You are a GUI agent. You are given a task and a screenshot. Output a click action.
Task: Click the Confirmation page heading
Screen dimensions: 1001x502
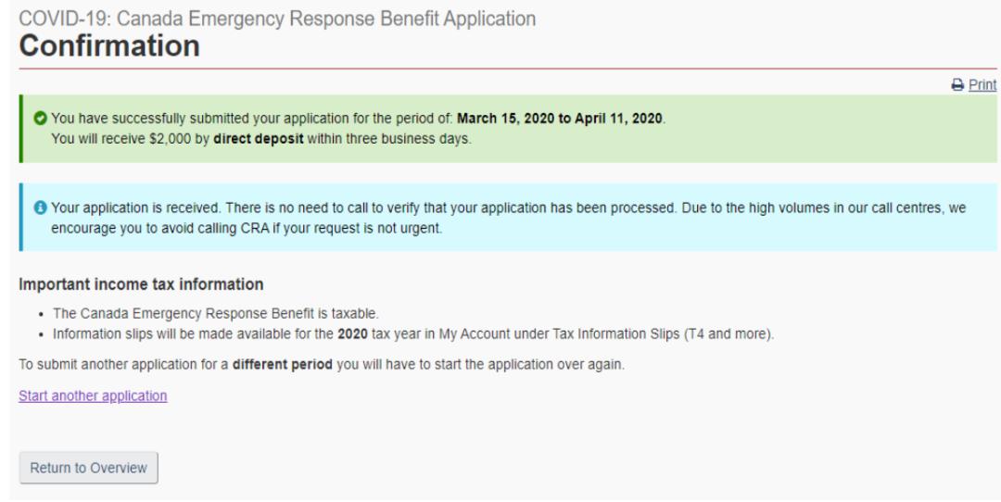point(109,44)
